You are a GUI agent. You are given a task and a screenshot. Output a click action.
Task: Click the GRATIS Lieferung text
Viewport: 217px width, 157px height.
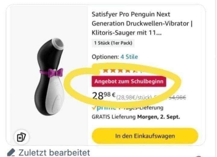114,117
